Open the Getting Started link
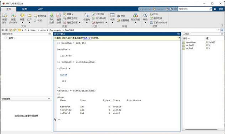The height and width of the screenshot is (134, 225). [x=87, y=38]
